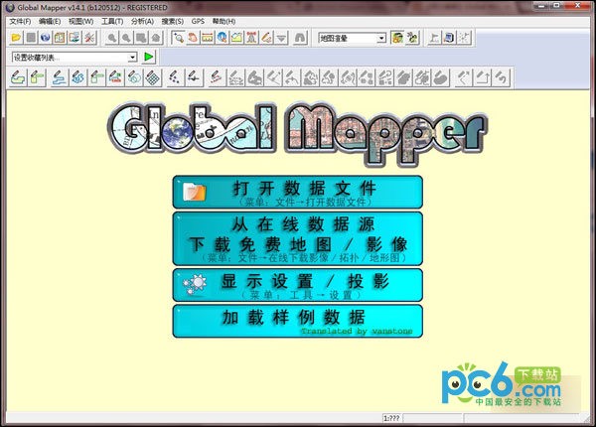Click the yellow Open Data File folder icon
596x427 pixels.
16,38
